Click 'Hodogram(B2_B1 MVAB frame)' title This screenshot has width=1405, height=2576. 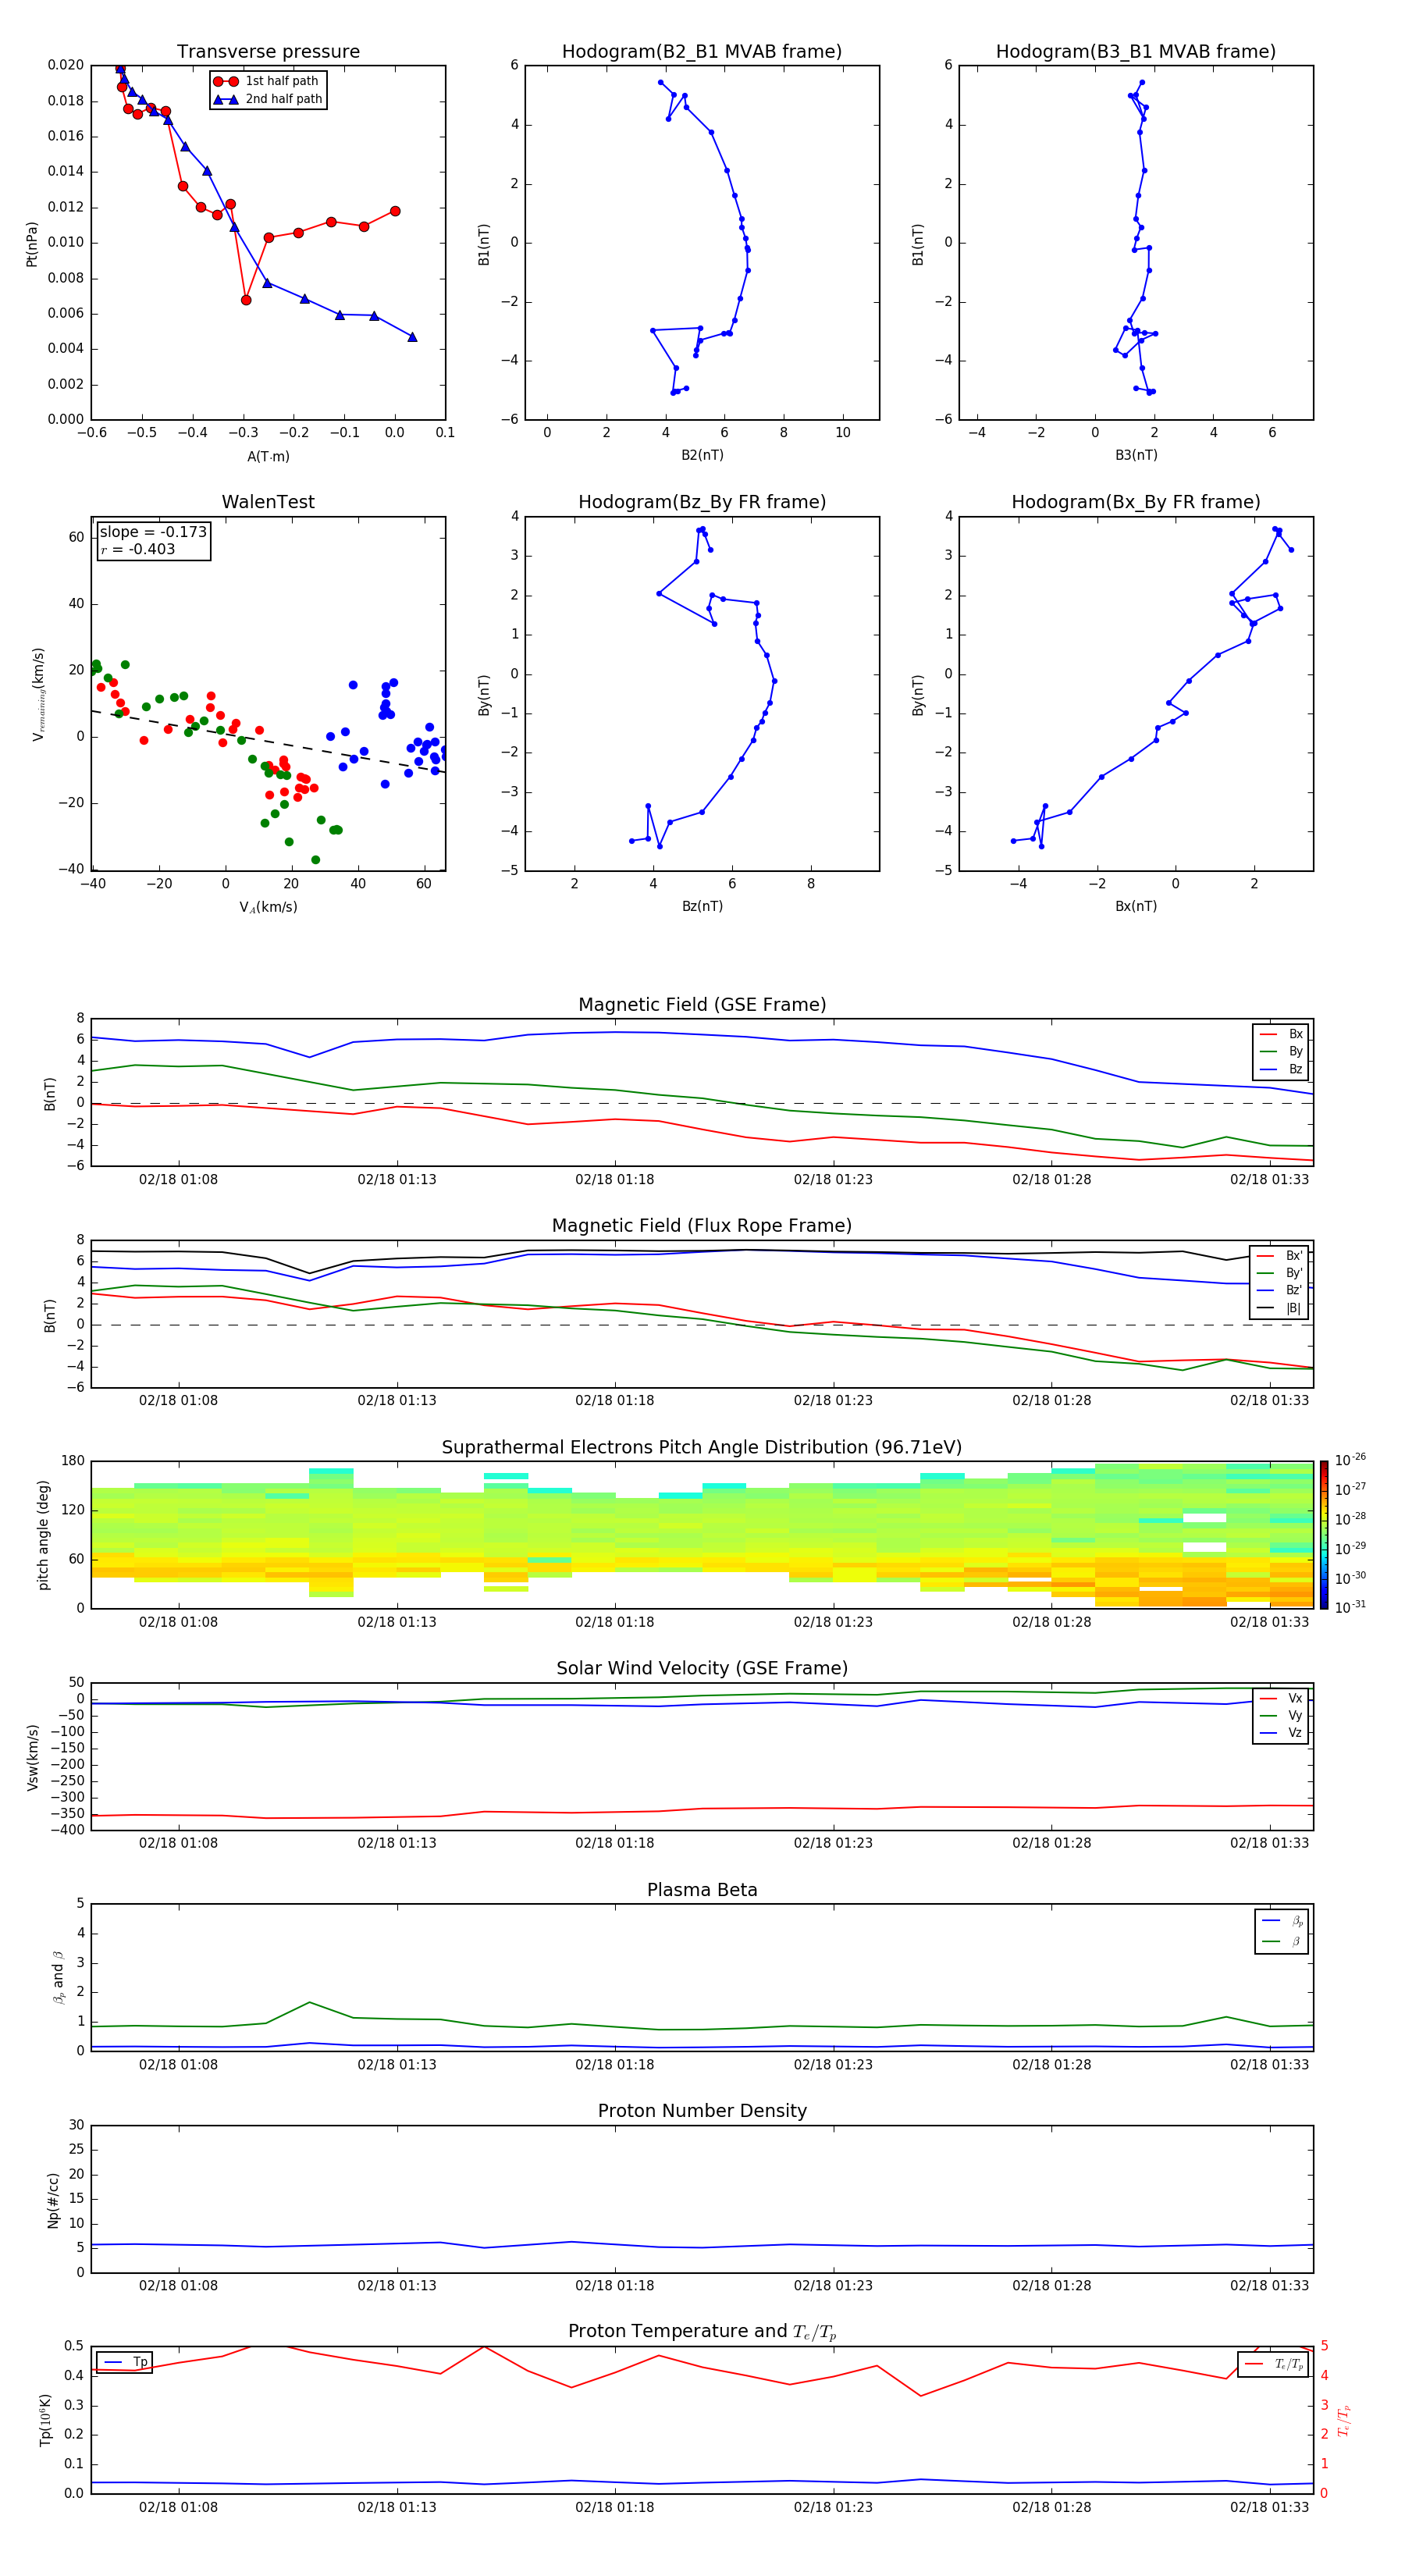(702, 52)
